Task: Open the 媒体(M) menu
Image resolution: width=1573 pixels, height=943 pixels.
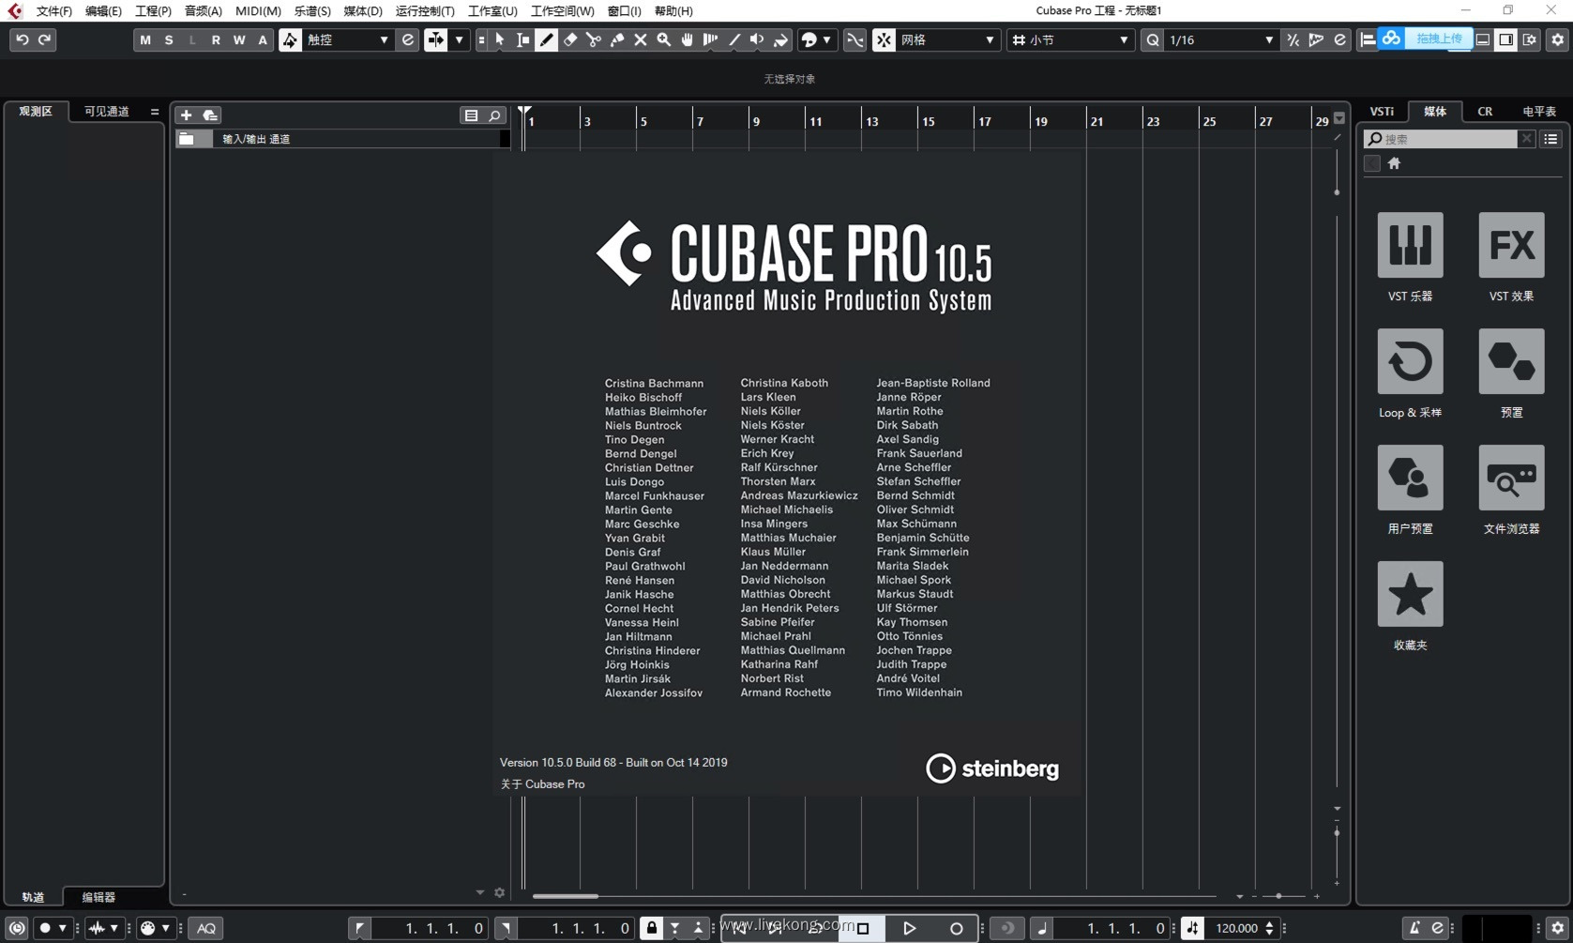Action: tap(364, 10)
